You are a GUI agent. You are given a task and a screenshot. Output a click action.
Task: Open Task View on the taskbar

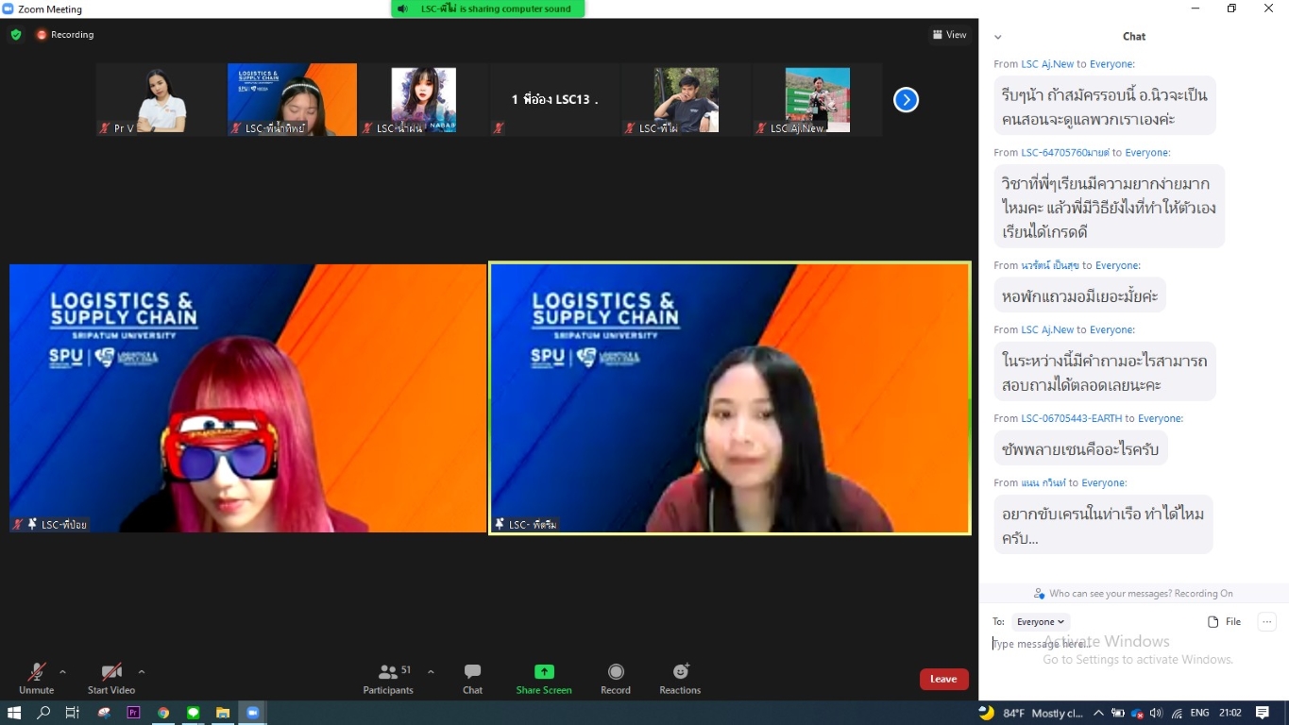[73, 713]
